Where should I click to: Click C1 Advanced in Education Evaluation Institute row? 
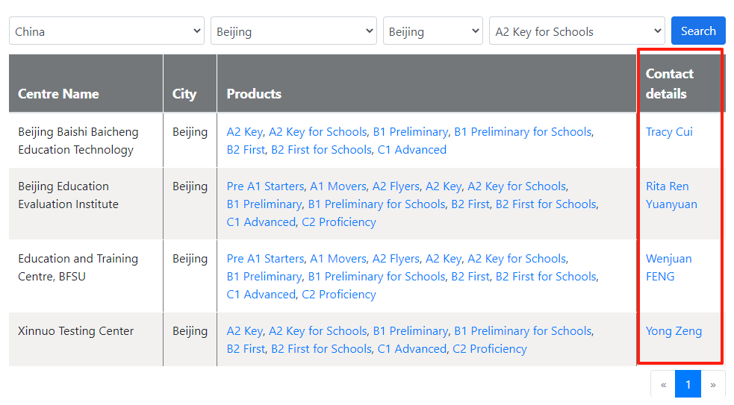pyautogui.click(x=261, y=222)
